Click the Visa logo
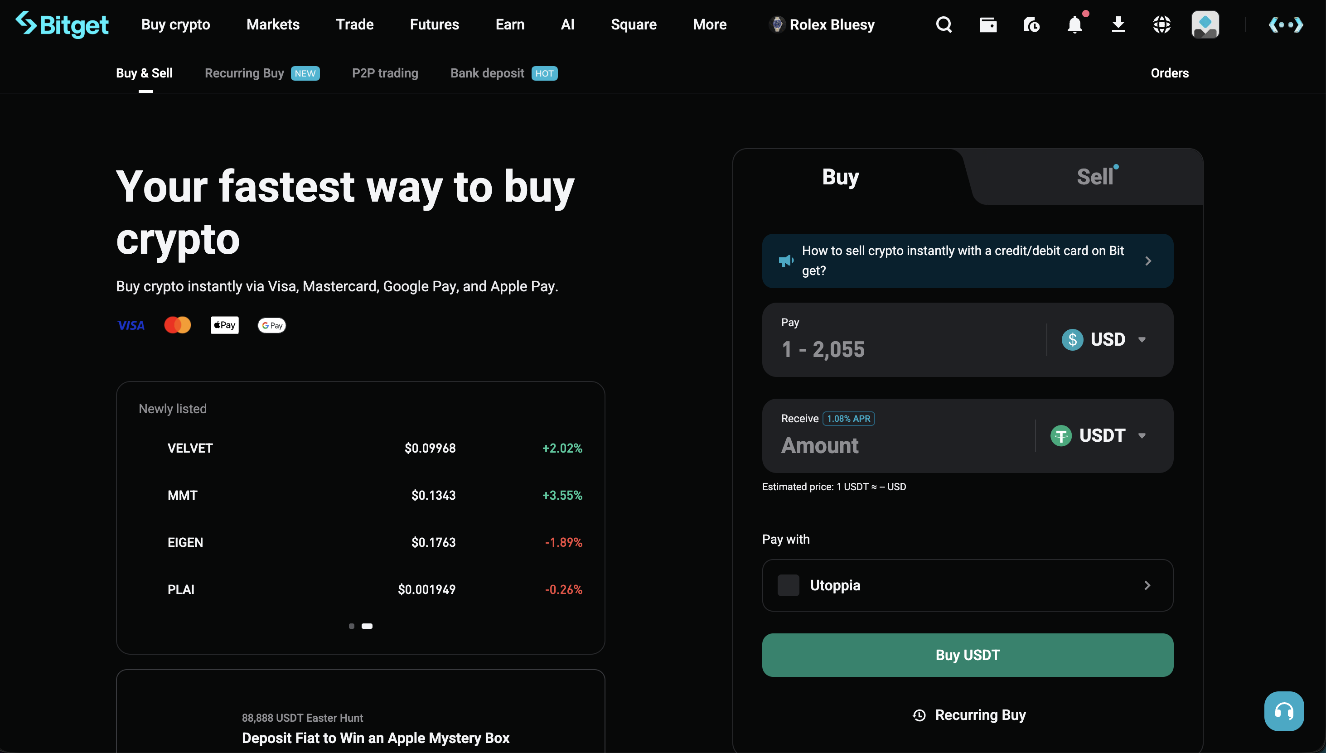 (x=131, y=325)
